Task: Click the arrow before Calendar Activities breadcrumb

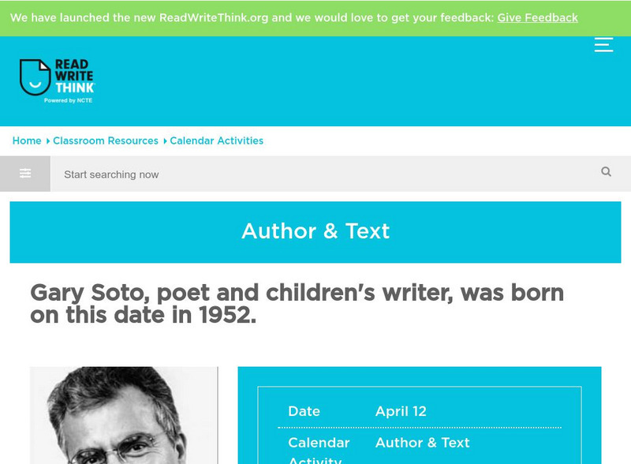Action: pos(165,141)
